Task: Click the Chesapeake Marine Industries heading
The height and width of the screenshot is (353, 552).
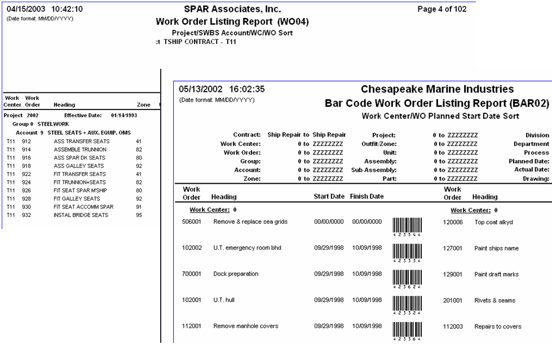Action: (437, 89)
